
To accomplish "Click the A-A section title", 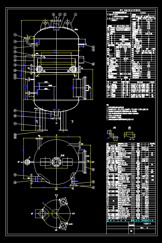I will click(x=56, y=195).
